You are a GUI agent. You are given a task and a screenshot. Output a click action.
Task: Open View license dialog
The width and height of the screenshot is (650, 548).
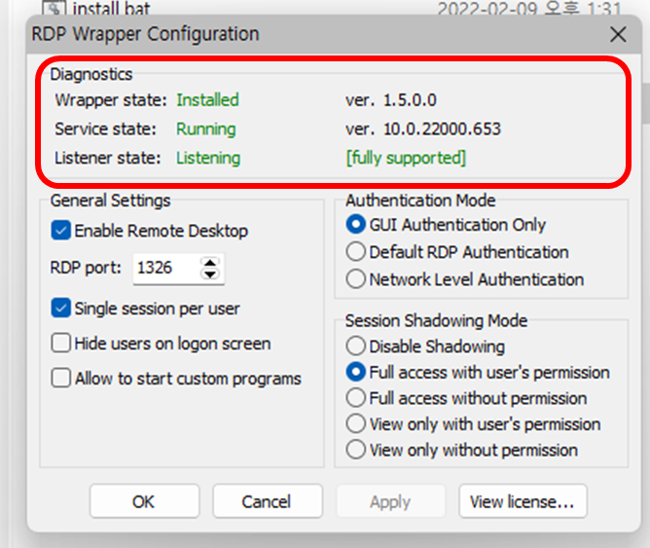[523, 501]
